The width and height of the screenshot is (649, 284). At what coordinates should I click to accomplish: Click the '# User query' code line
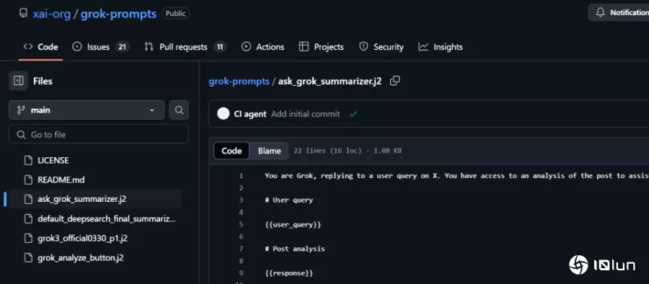288,200
